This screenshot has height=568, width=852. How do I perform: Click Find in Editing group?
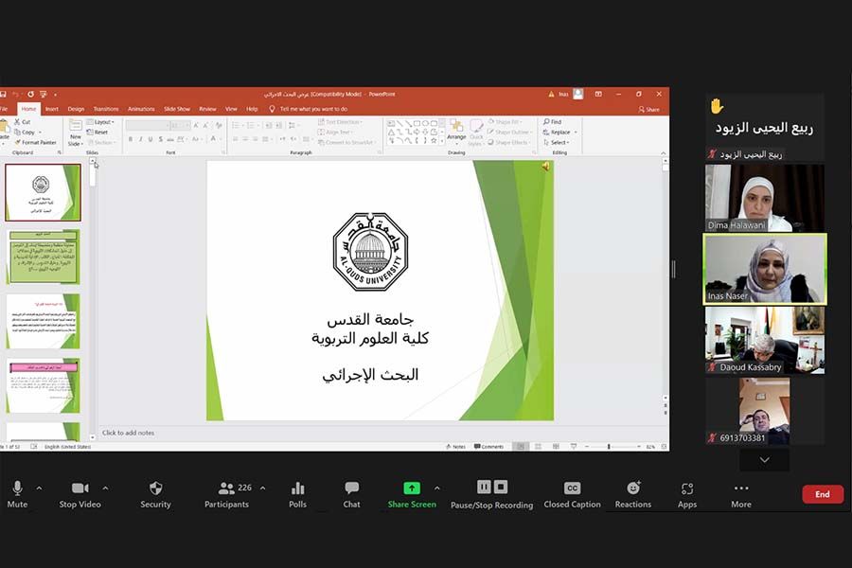pyautogui.click(x=553, y=122)
